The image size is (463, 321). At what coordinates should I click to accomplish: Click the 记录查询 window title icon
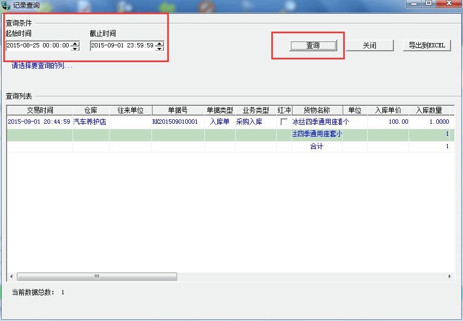6,5
